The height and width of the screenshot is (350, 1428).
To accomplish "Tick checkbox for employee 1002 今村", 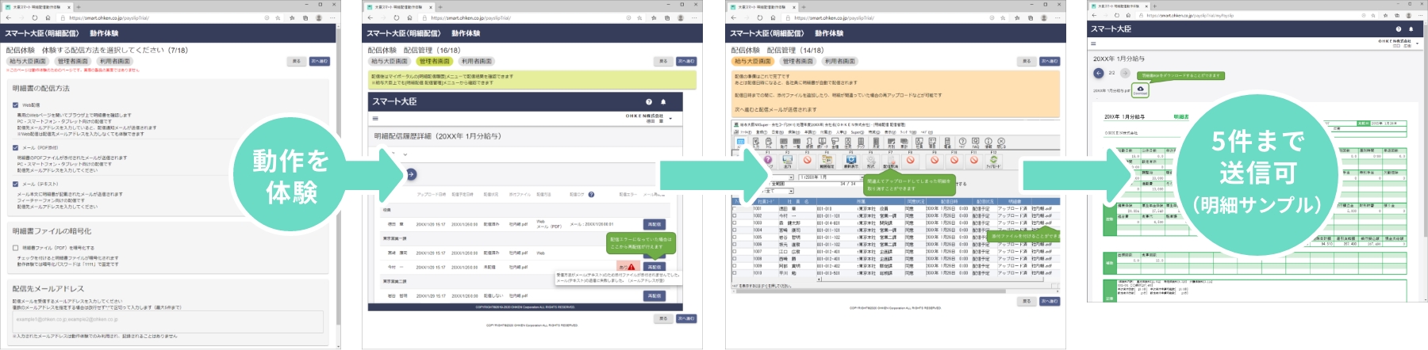I will pos(734,215).
